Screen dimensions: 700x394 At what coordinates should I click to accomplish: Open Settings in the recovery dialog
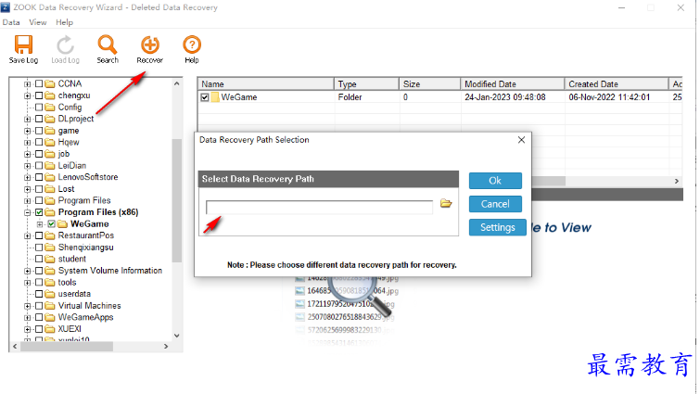pos(497,227)
